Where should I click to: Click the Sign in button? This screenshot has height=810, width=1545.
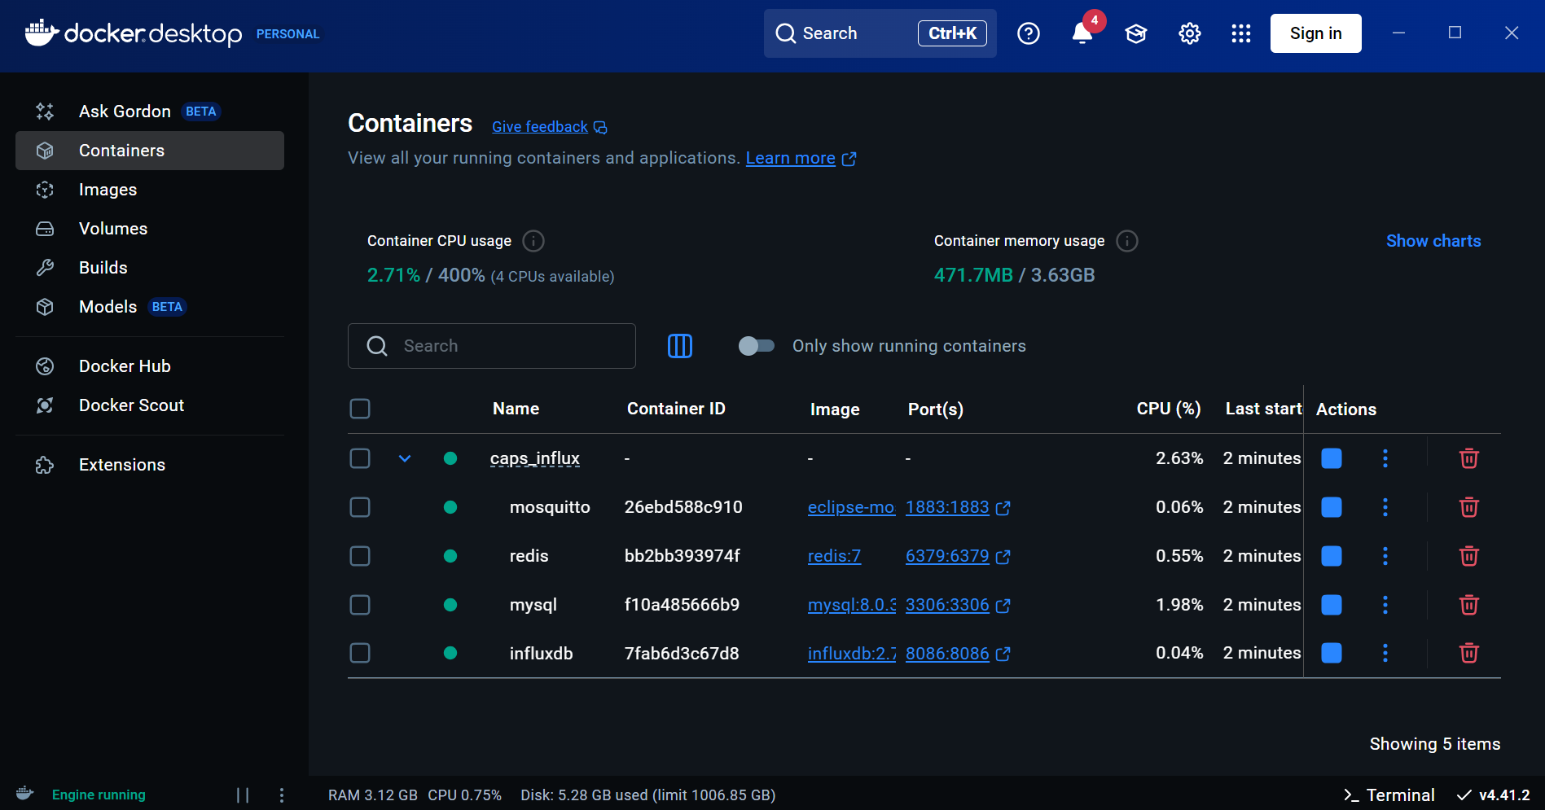[1315, 33]
